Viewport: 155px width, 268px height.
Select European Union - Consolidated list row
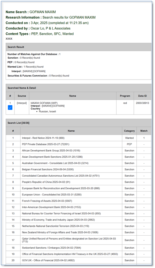tap(78, 195)
